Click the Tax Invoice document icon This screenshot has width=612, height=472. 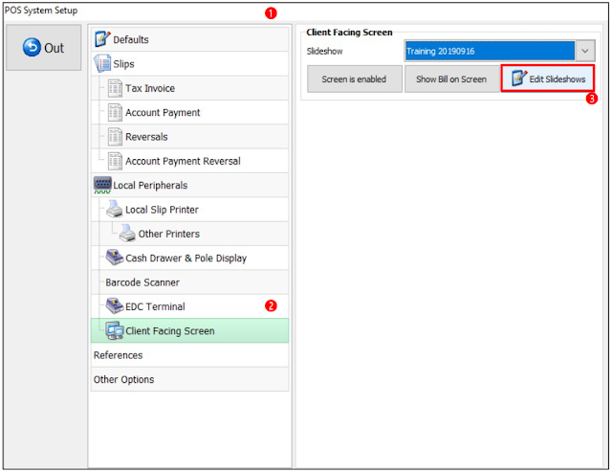[115, 88]
